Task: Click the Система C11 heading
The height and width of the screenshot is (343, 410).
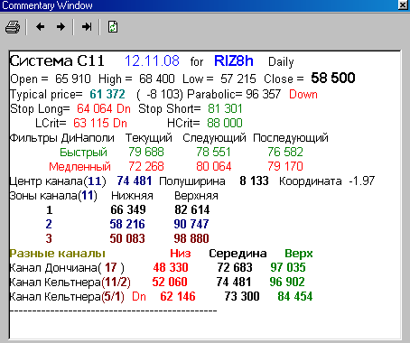Action: coord(57,61)
